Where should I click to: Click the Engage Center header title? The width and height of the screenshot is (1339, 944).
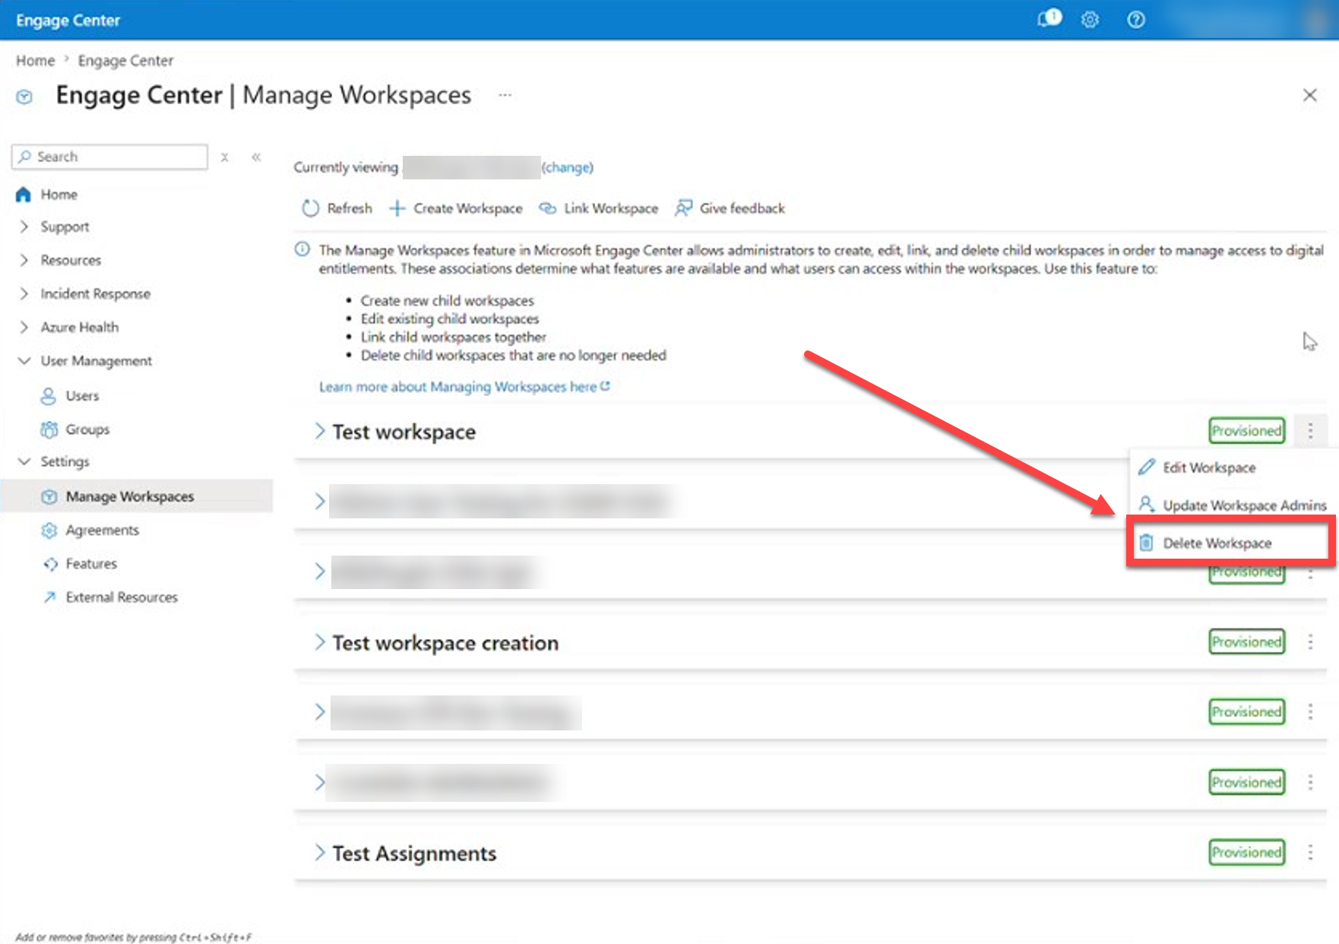[x=68, y=21]
